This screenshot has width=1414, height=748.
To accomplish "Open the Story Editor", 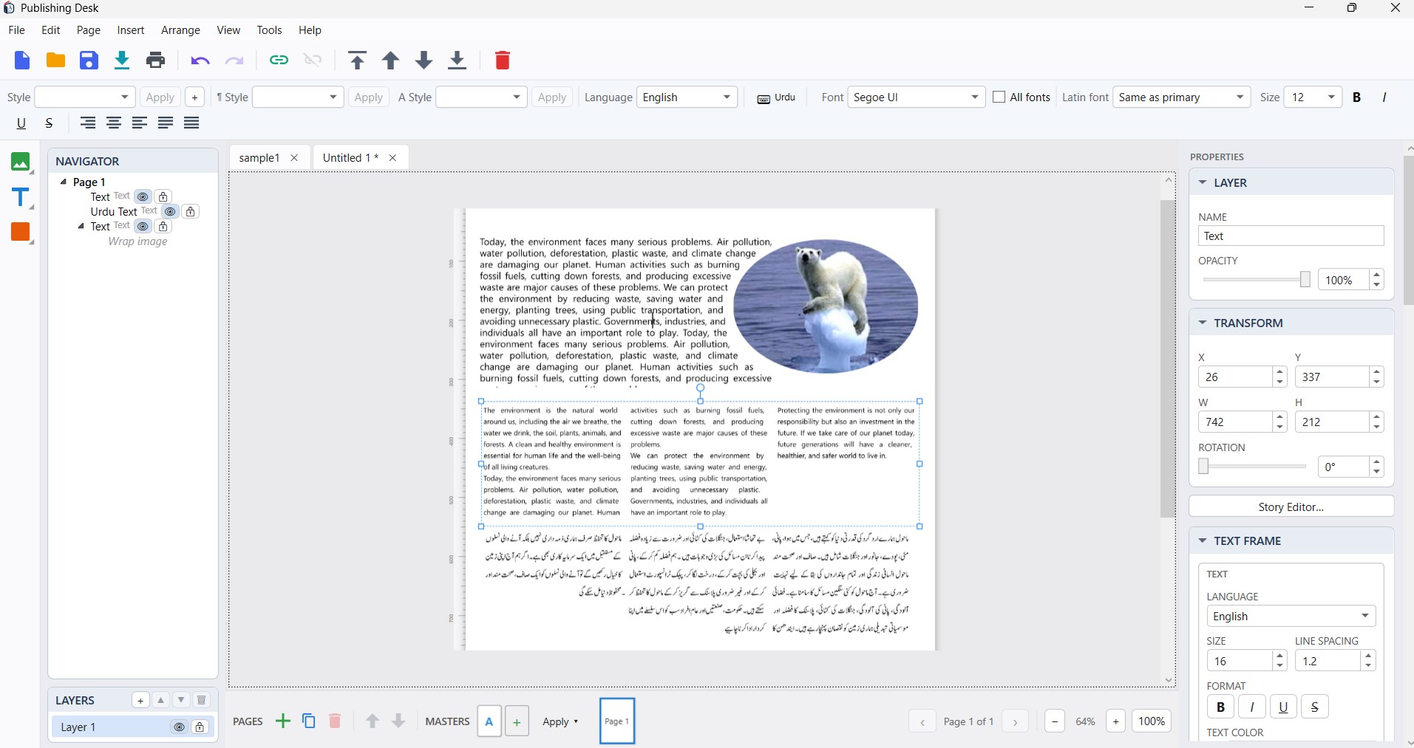I will 1291,507.
